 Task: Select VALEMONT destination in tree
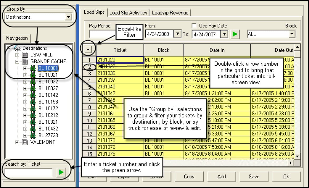point(43,142)
